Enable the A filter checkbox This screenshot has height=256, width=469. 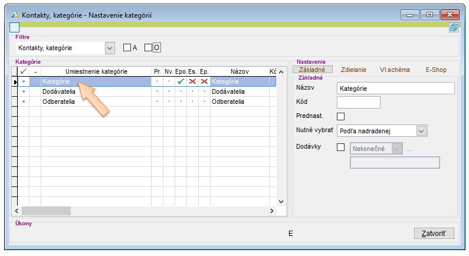pyautogui.click(x=127, y=47)
